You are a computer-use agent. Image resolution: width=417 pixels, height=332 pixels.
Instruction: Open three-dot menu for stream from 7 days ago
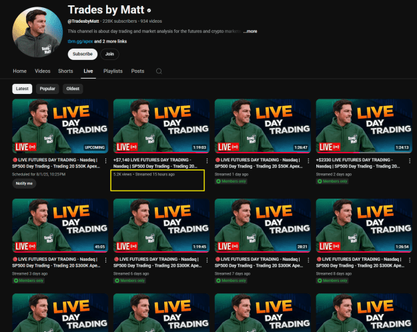[308, 260]
